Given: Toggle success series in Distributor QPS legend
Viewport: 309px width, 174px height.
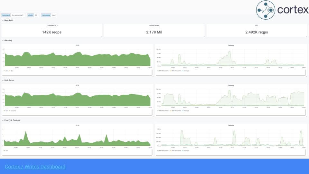Looking at the screenshot, I should pyautogui.click(x=13, y=111).
